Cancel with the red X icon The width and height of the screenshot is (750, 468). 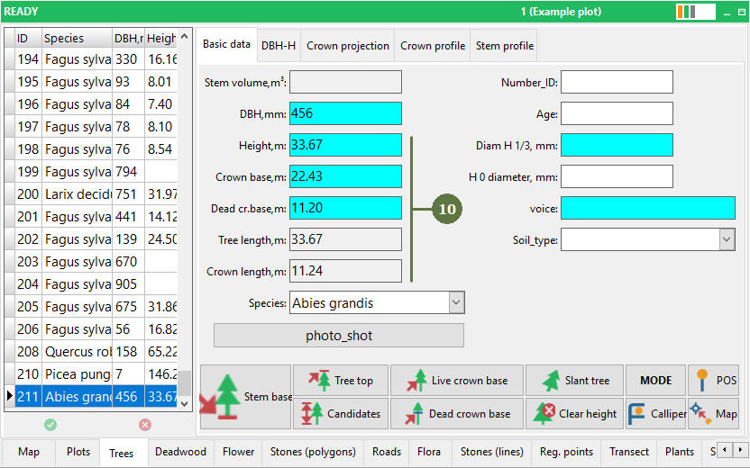[x=145, y=425]
